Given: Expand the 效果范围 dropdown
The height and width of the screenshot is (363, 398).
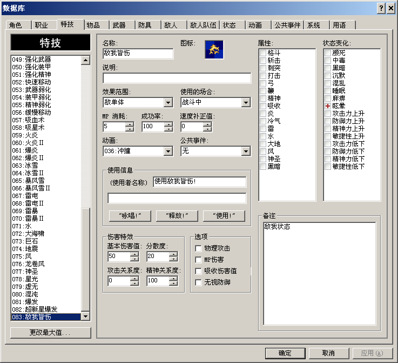Looking at the screenshot, I should [168, 102].
